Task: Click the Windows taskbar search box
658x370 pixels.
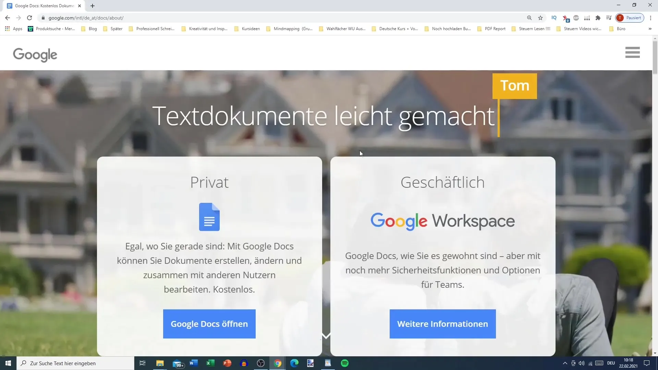Action: click(x=75, y=363)
